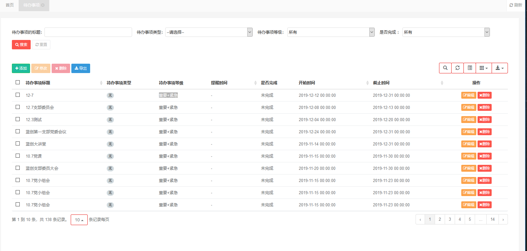The height and width of the screenshot is (251, 527).
Task: Open the 是否完成 dropdown
Action: point(446,32)
